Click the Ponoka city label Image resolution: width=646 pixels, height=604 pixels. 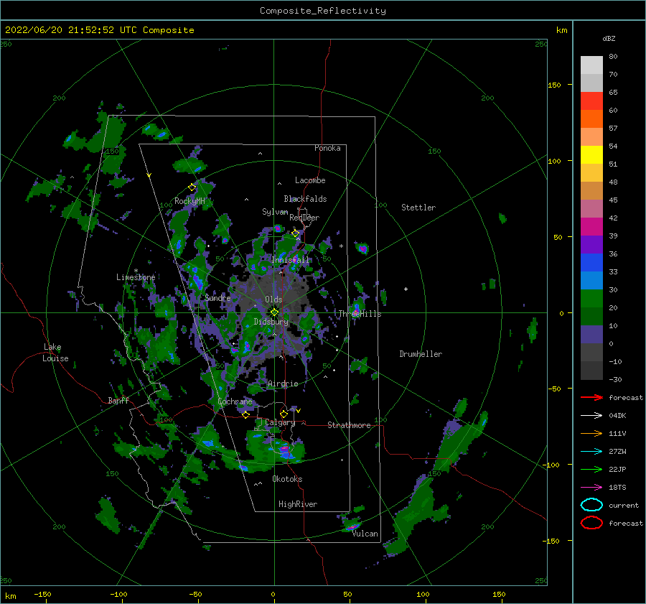tap(327, 148)
